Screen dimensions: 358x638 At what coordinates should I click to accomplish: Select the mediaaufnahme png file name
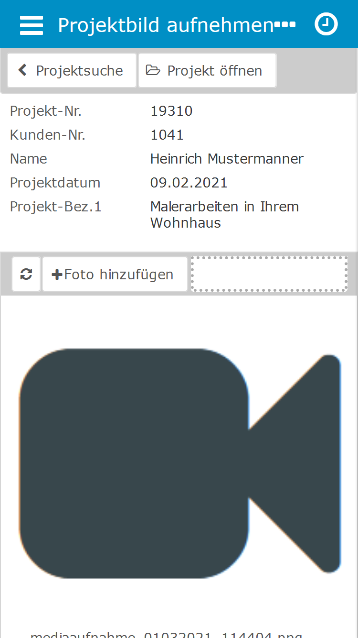click(166, 634)
